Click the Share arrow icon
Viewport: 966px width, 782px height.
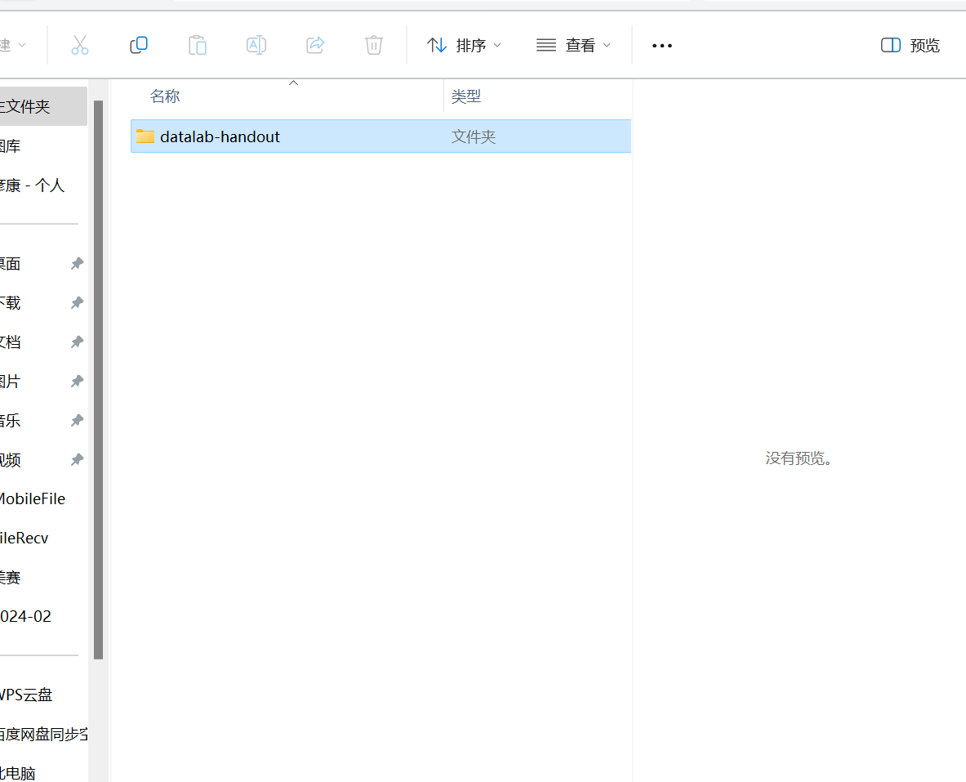[315, 45]
